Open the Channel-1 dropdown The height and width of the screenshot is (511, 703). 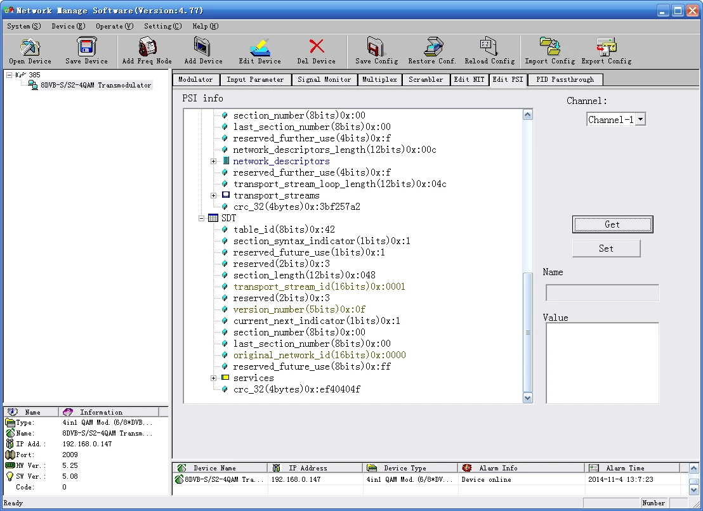tap(640, 120)
